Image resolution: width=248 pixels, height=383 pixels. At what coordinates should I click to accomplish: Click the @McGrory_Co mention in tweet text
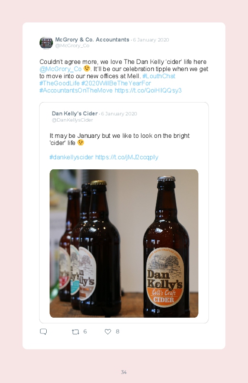61,69
